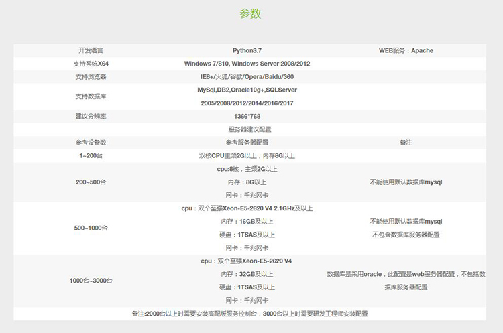Viewport: 503px width, 333px height.
Task: Click the green 参数 heading
Action: 250,14
